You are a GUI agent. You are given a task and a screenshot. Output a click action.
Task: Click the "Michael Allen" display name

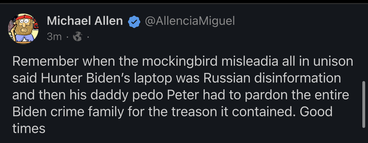[x=85, y=21]
